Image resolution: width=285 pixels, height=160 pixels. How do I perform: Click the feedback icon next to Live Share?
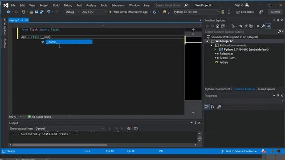coord(261,12)
